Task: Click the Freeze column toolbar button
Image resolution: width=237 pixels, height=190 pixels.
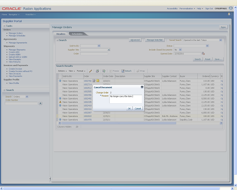Action: point(114,71)
